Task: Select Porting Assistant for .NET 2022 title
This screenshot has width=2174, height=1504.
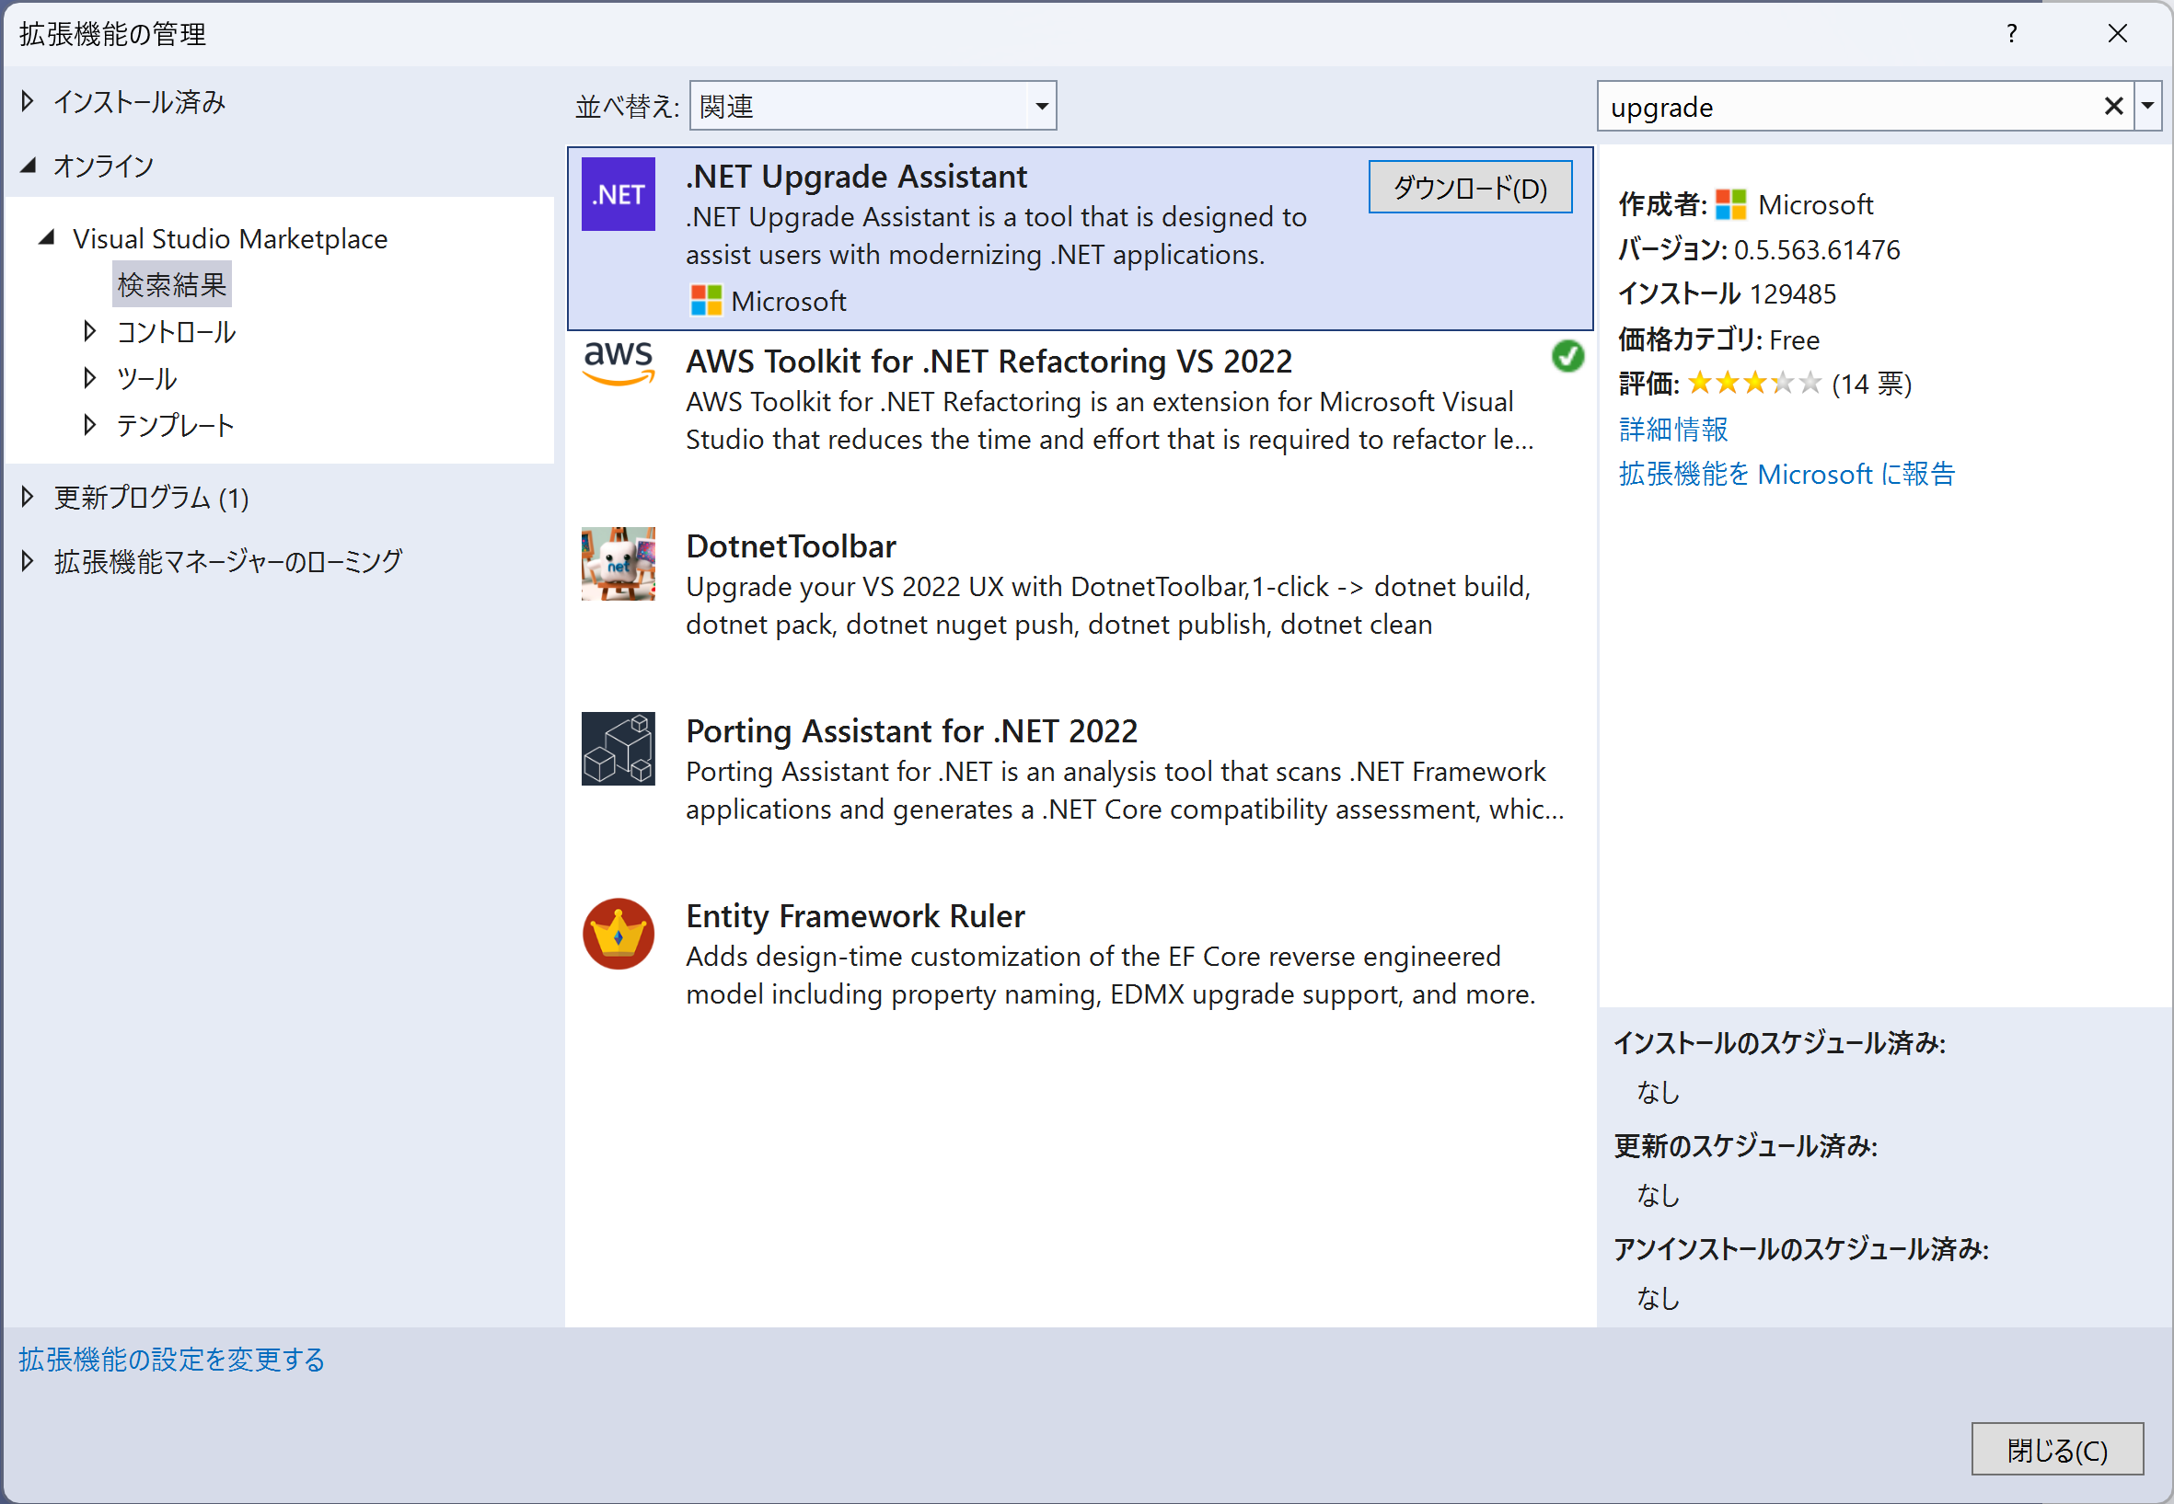Action: point(911,731)
